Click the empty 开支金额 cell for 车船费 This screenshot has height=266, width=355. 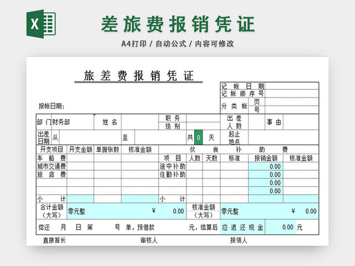80,158
